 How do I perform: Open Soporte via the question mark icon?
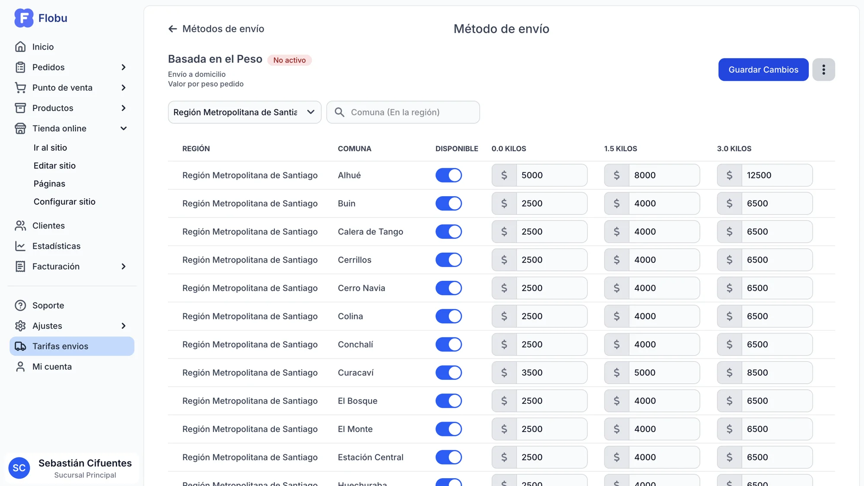20,305
